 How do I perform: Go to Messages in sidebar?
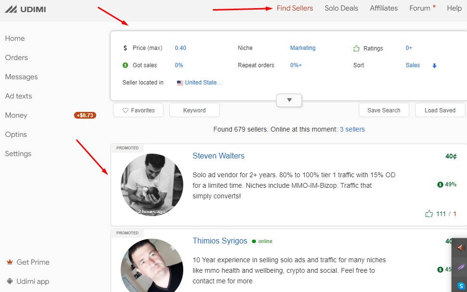coord(22,77)
